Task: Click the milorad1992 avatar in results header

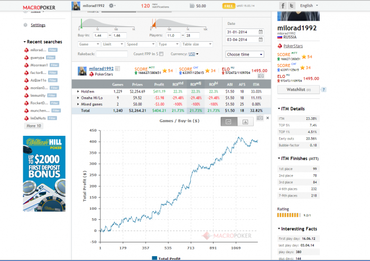Action: pyautogui.click(x=82, y=71)
